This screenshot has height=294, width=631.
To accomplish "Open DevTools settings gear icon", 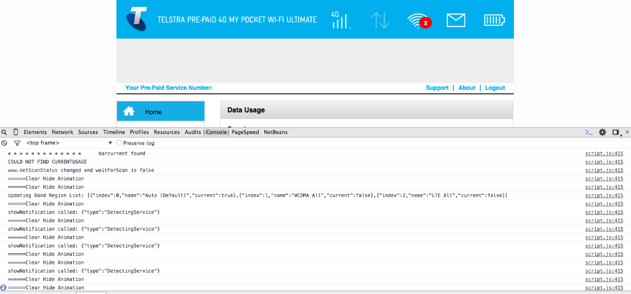I will (603, 132).
